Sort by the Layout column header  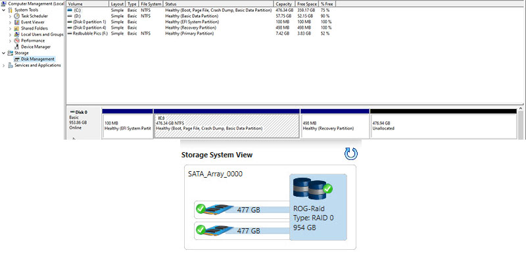coord(118,4)
